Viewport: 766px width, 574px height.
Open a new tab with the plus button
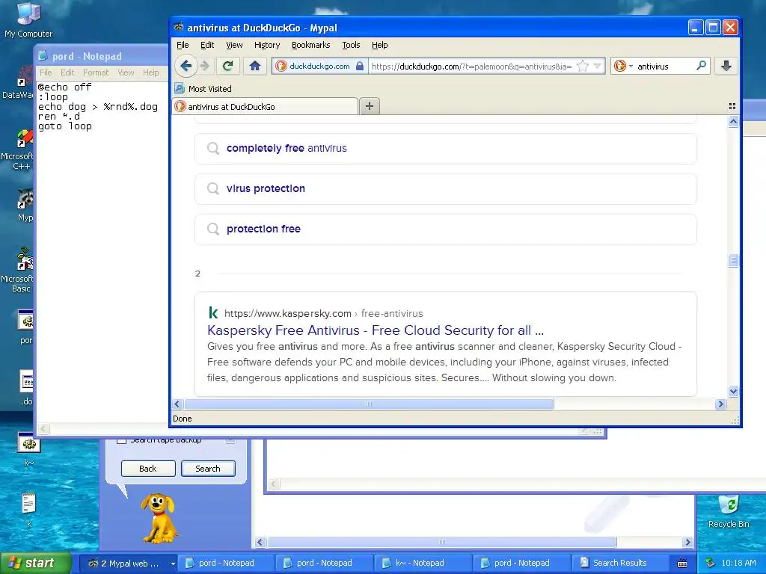pyautogui.click(x=370, y=106)
